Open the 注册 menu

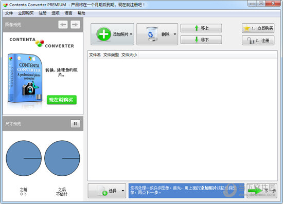(42, 13)
